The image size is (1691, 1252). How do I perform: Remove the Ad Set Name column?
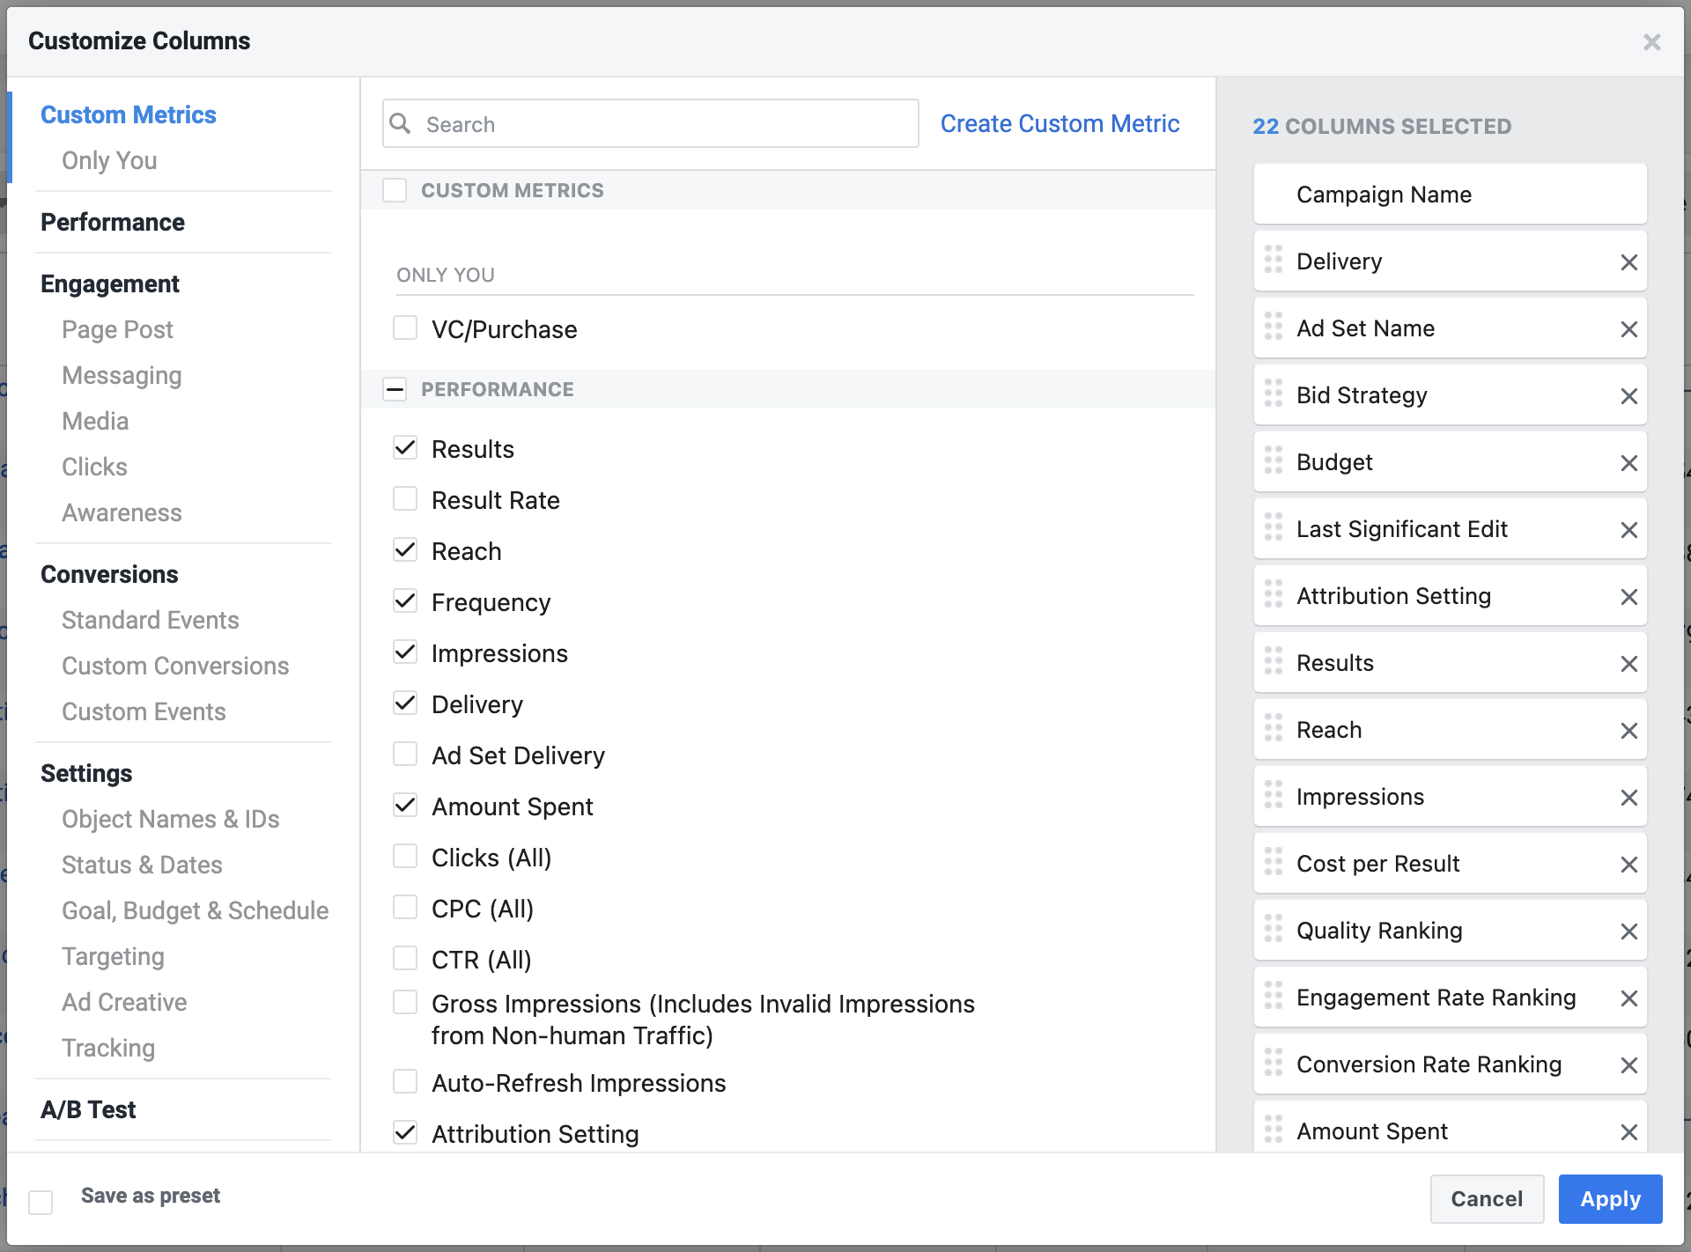(1628, 328)
